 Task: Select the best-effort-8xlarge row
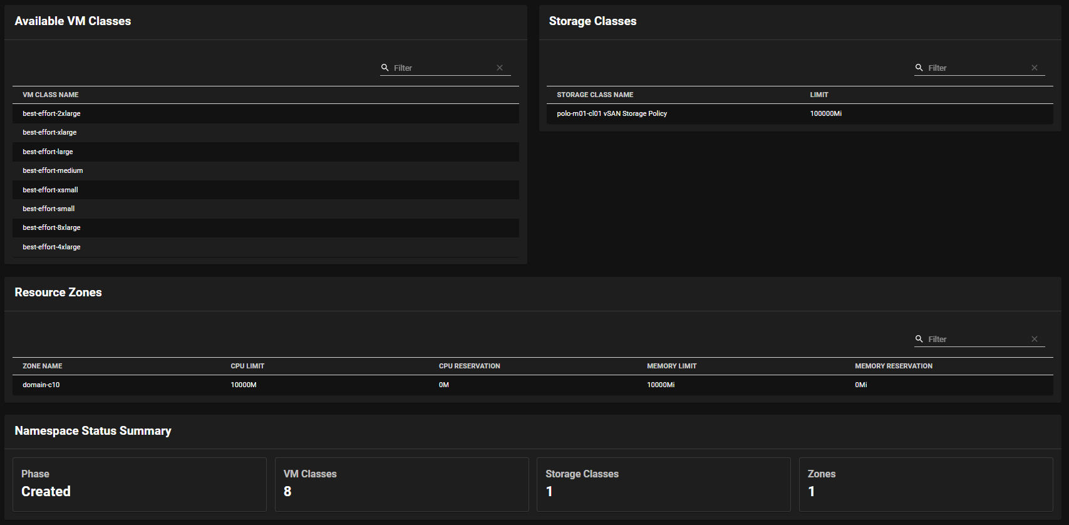[x=266, y=227]
